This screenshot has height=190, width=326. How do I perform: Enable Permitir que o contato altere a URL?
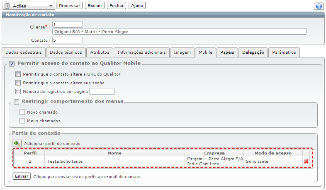(18, 74)
